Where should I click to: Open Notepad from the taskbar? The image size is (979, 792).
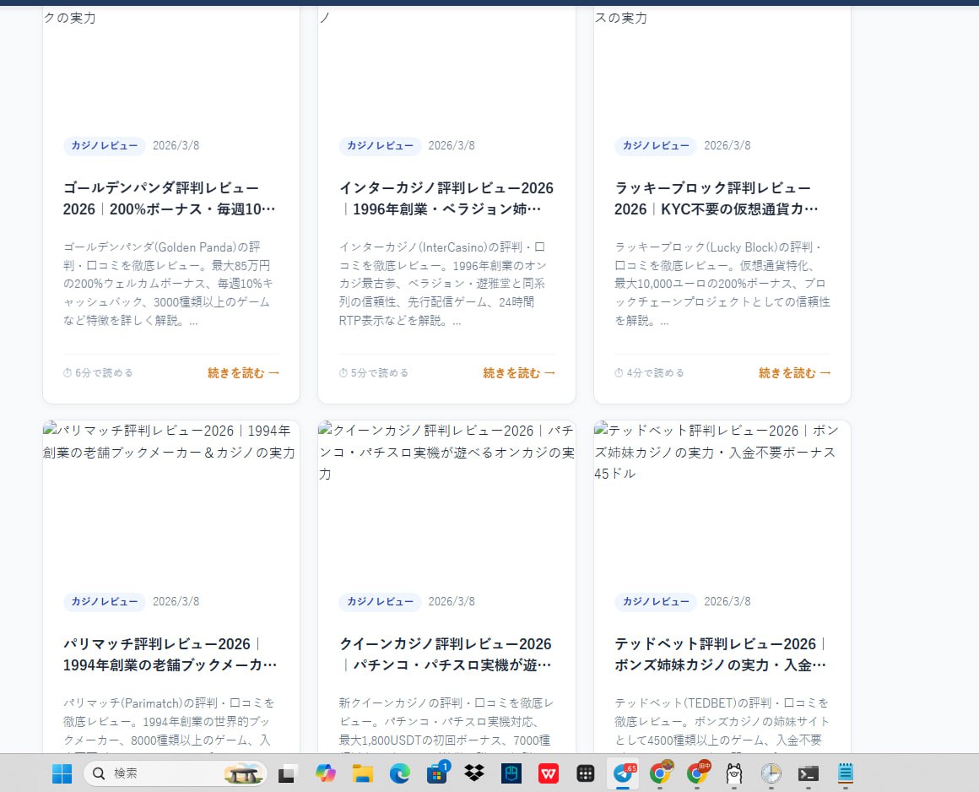click(x=845, y=773)
